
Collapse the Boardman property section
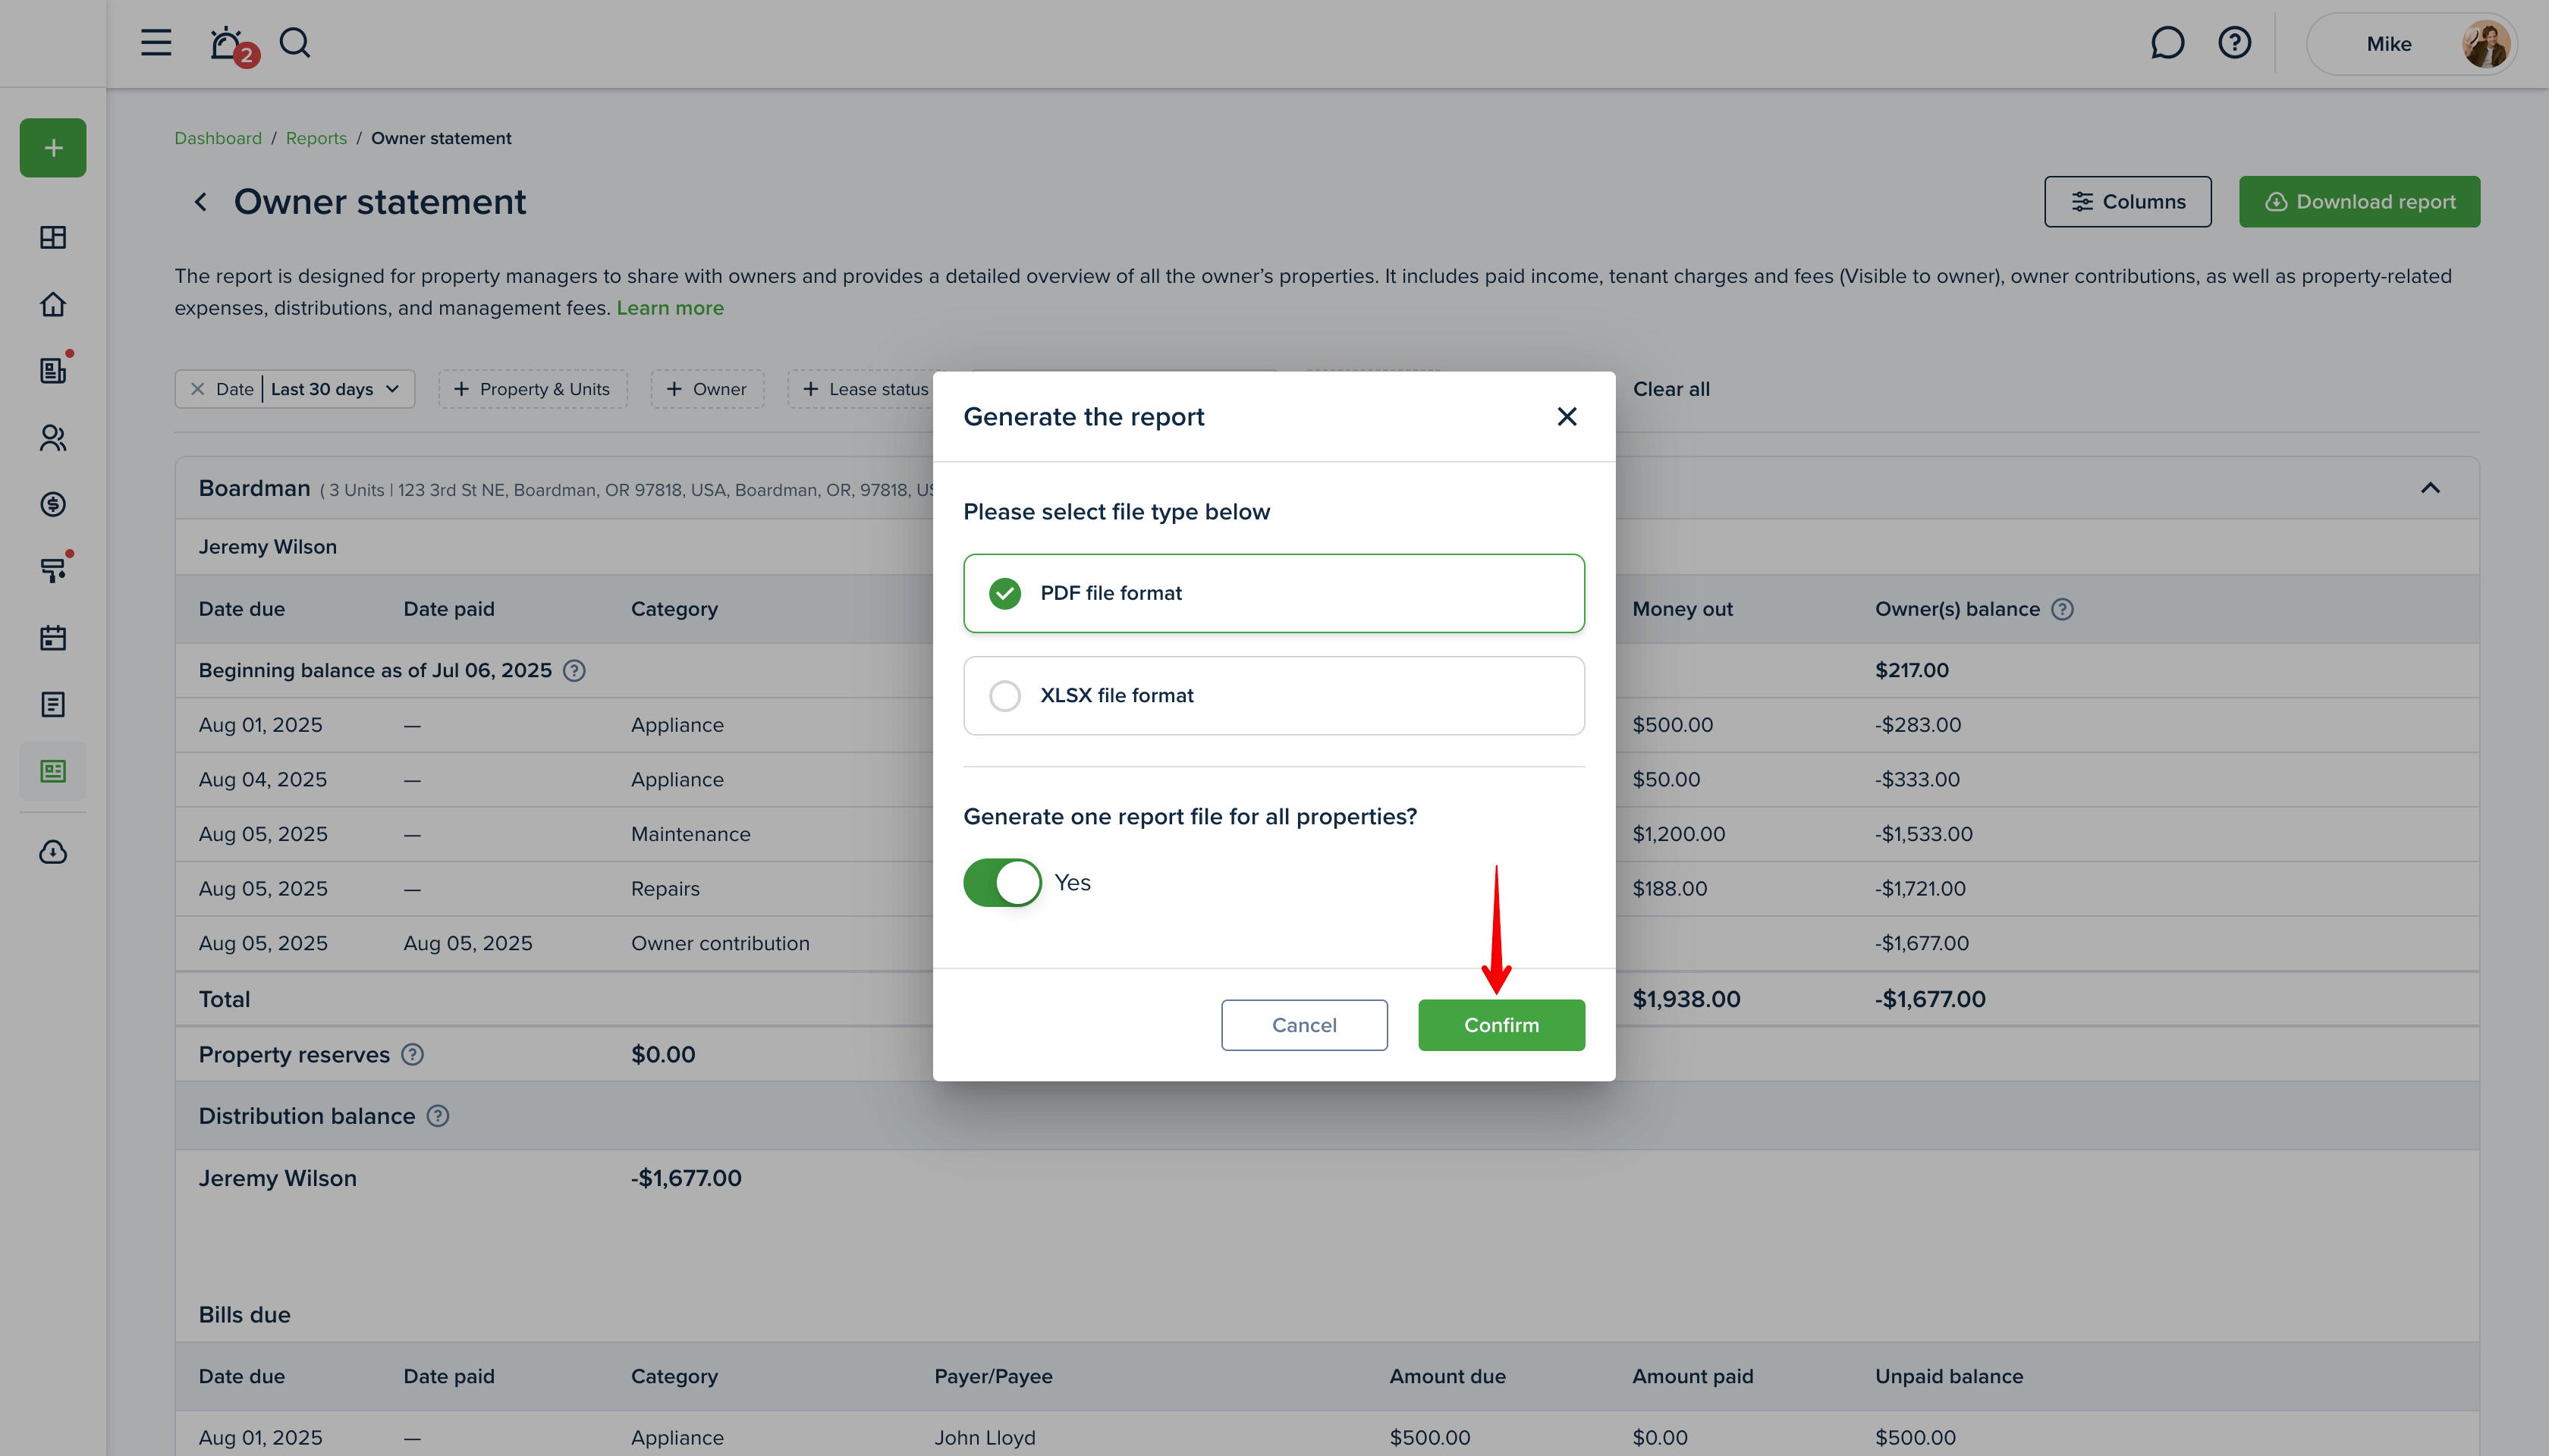(2430, 488)
